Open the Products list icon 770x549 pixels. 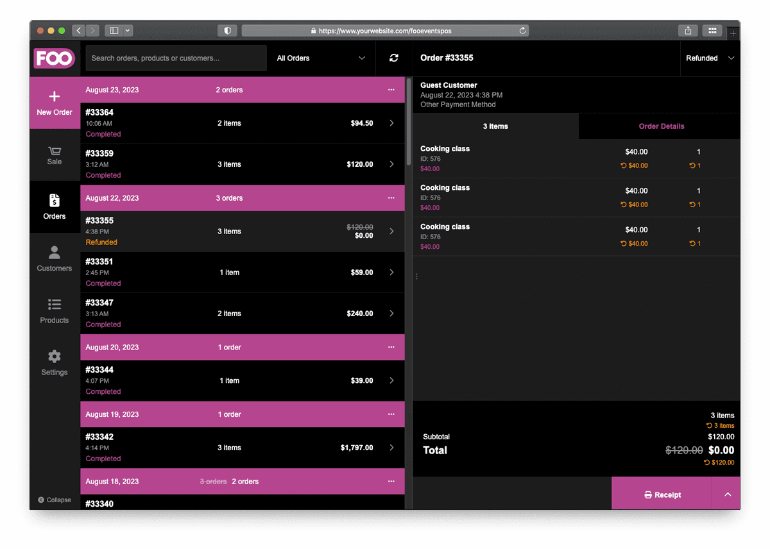click(x=55, y=305)
